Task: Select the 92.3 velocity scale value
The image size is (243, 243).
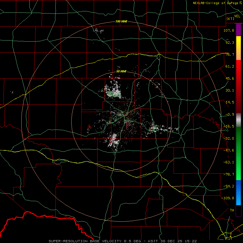Action: (230, 42)
